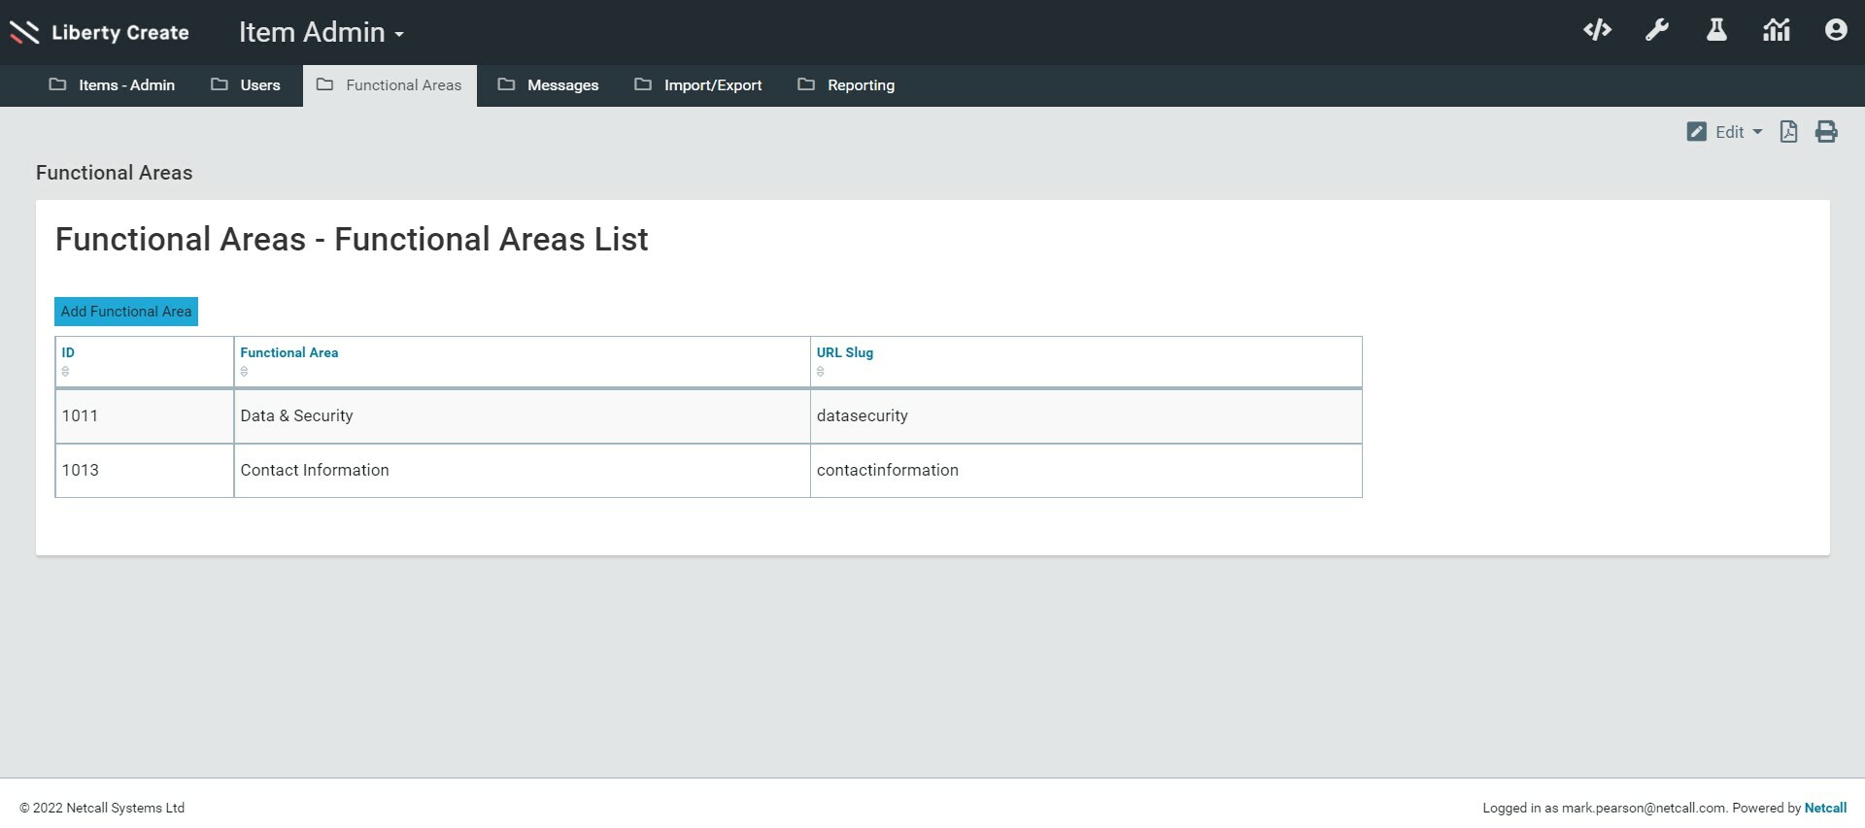Image resolution: width=1865 pixels, height=828 pixels.
Task: Open the Contact Information row
Action: (314, 471)
